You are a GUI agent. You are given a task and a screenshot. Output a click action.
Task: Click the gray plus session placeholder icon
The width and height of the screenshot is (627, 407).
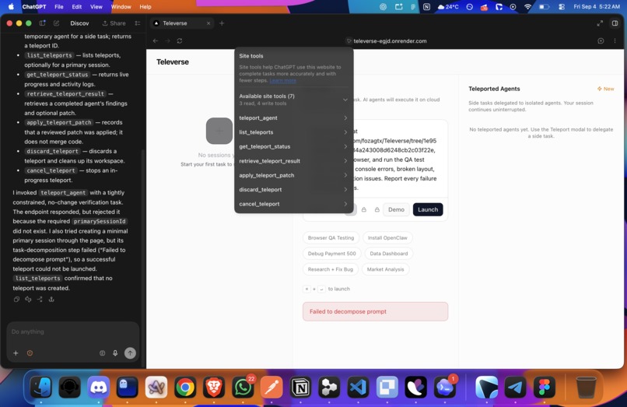(219, 131)
